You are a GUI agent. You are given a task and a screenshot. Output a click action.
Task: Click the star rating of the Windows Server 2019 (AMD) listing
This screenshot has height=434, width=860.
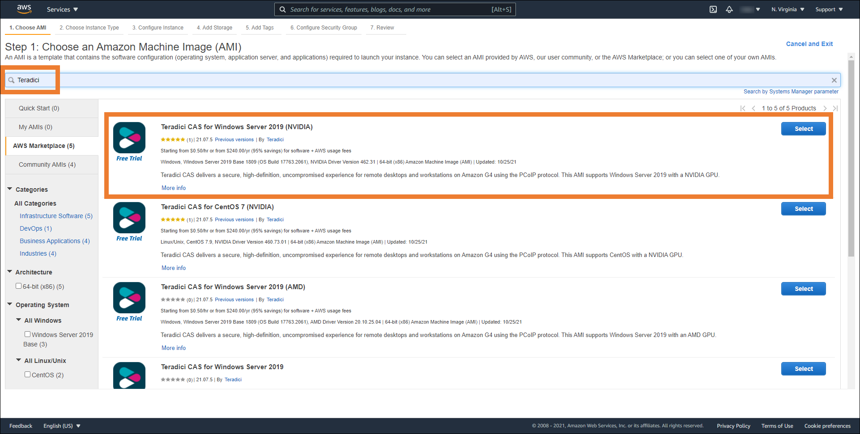pos(173,299)
